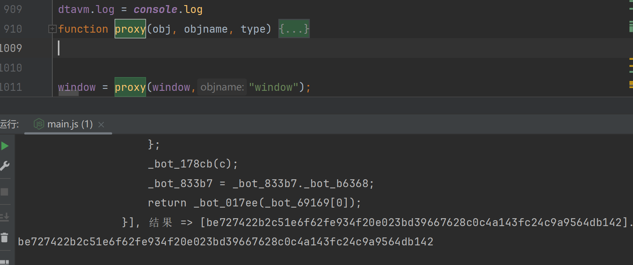Image resolution: width=633 pixels, height=265 pixels.
Task: Click the function keyword on line 910
Action: (x=83, y=29)
